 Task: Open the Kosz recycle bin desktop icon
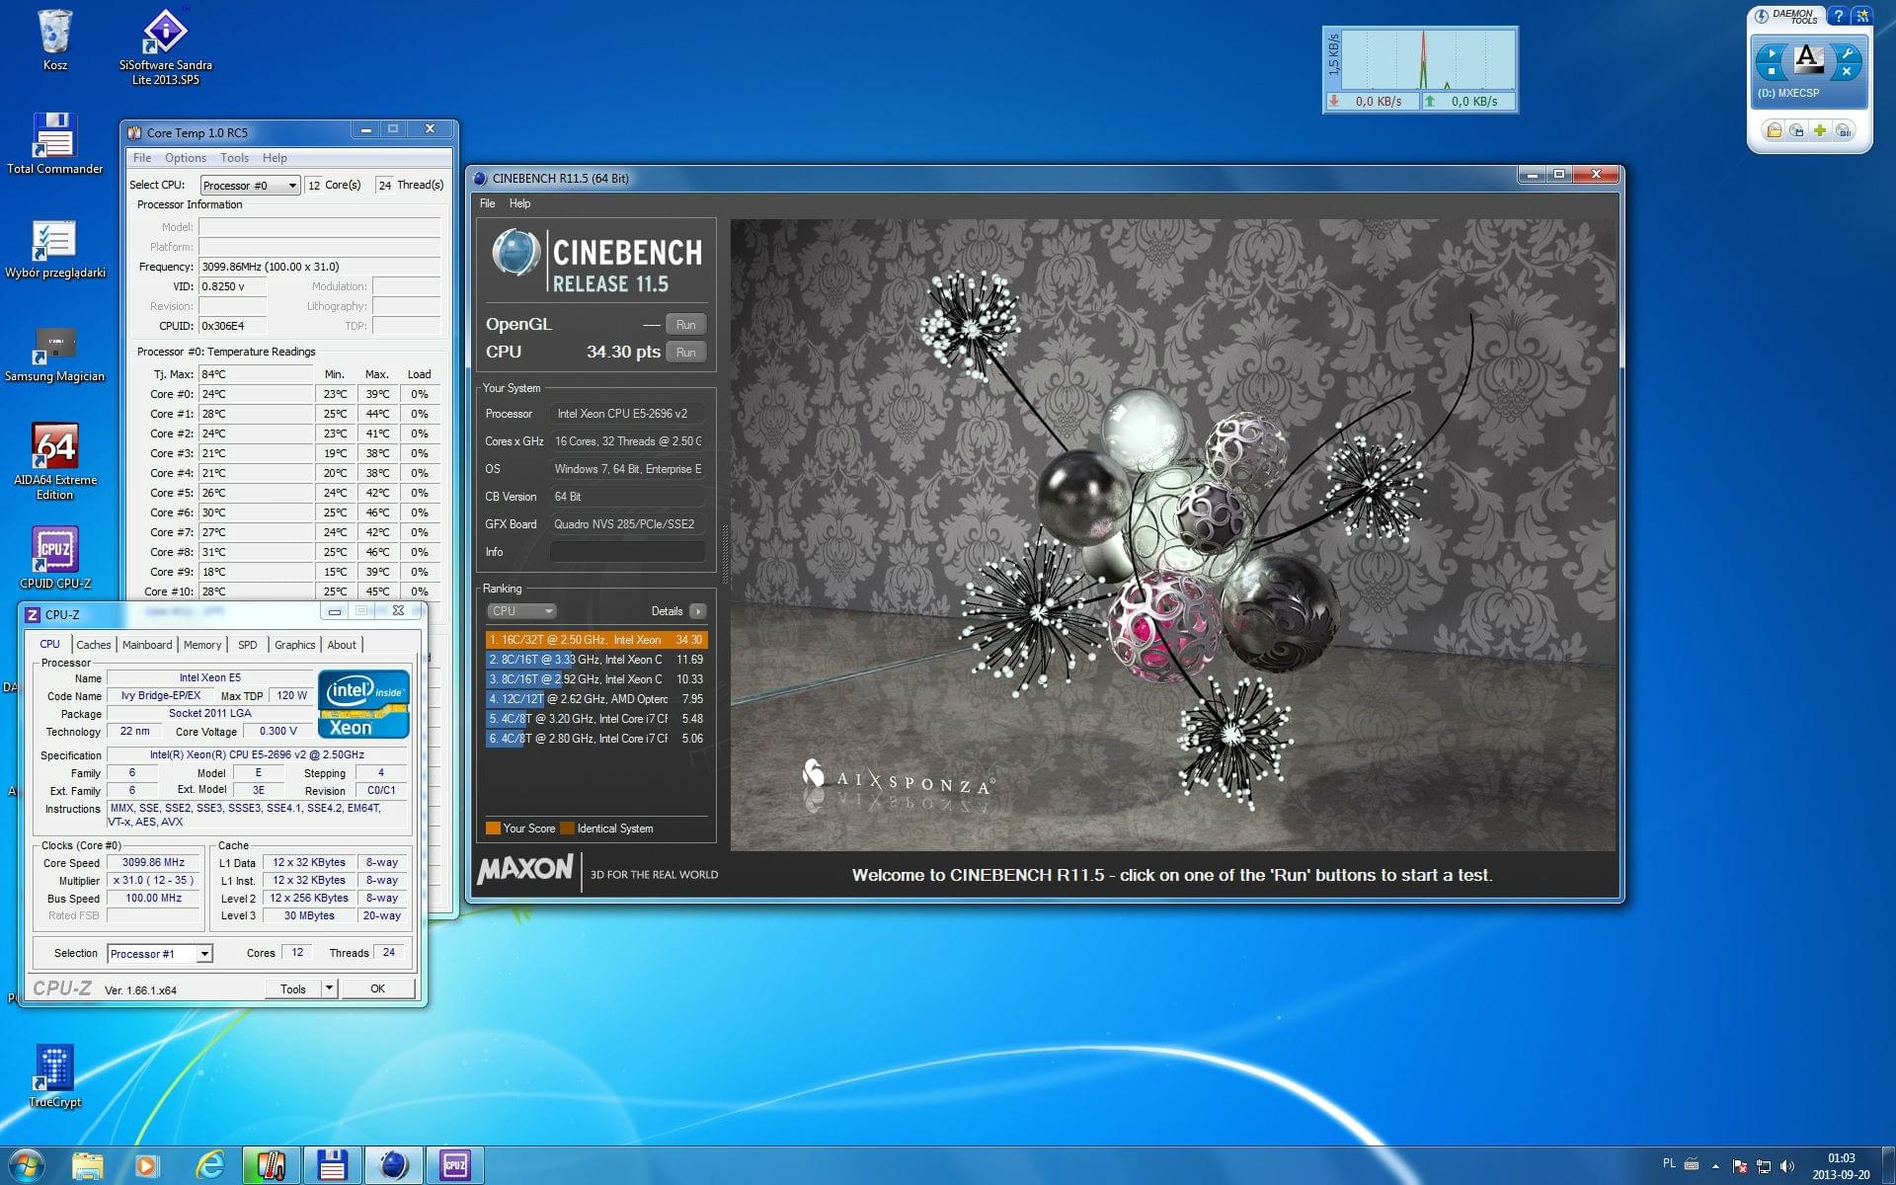(54, 39)
